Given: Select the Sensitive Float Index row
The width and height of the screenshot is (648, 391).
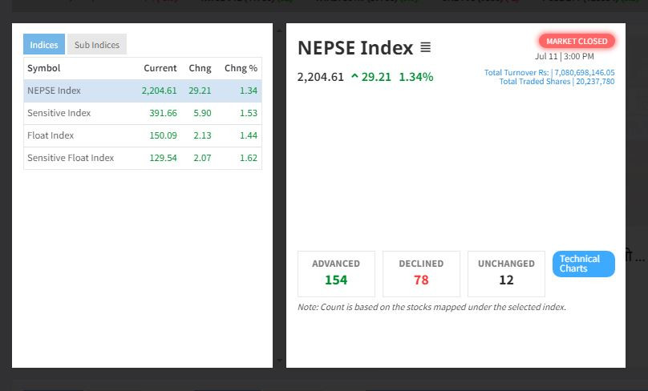Looking at the screenshot, I should click(x=143, y=158).
